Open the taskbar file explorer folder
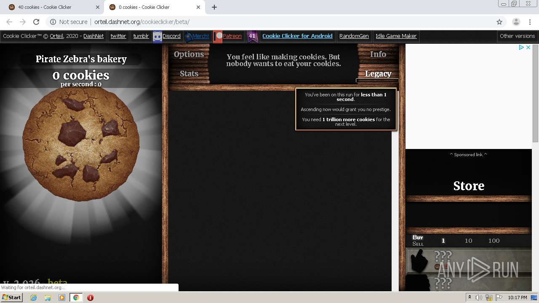This screenshot has height=303, width=539. coord(48,298)
